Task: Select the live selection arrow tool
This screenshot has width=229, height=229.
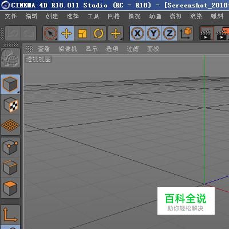Action: tap(50, 33)
